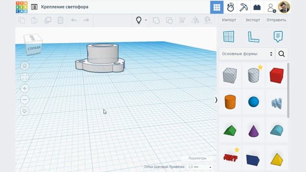Image resolution: width=306 pixels, height=172 pixels.
Task: Click the Fit all in view button
Action: pos(24,77)
